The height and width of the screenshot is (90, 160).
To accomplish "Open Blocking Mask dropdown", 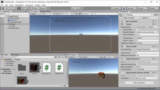I will (x=147, y=69).
